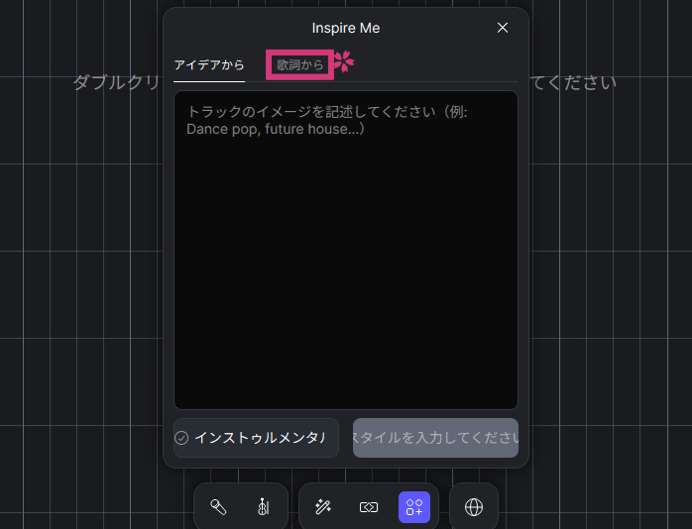The width and height of the screenshot is (692, 529).
Task: Select the microphone vocal tool
Action: click(x=219, y=507)
